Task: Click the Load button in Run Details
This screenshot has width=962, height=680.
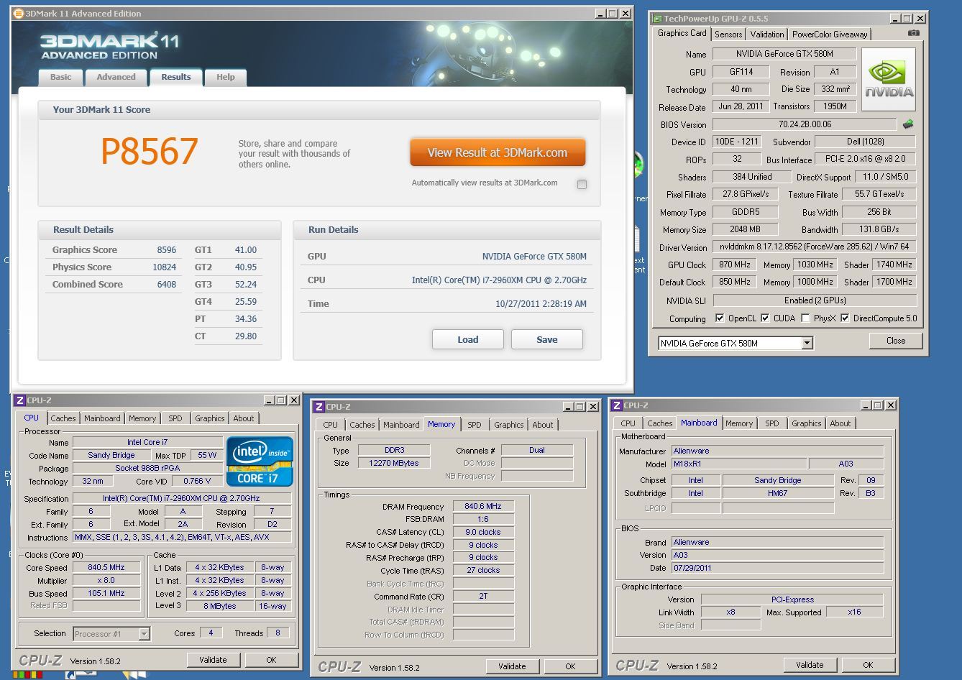Action: click(x=468, y=339)
